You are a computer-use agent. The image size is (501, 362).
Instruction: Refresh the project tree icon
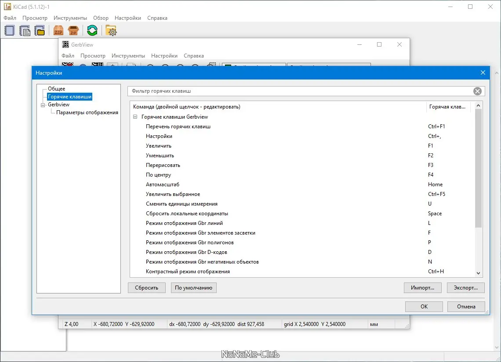pos(92,31)
